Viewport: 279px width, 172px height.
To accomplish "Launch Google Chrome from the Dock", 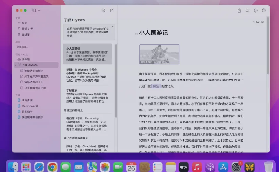I will coord(53,167).
